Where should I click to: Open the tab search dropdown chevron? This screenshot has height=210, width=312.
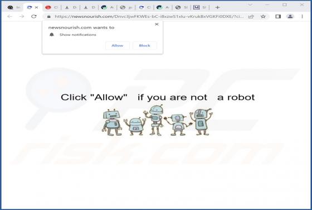pos(250,5)
